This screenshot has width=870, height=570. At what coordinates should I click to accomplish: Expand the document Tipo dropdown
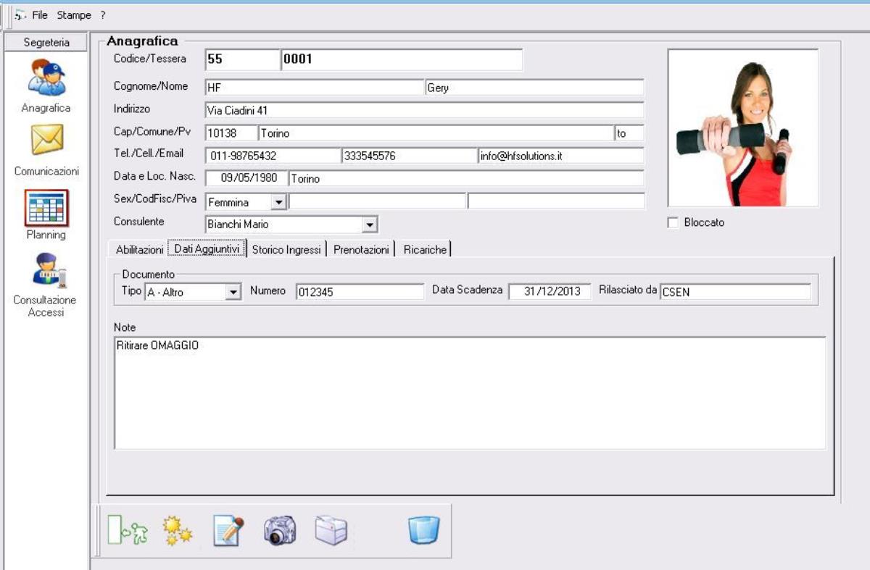tap(233, 292)
